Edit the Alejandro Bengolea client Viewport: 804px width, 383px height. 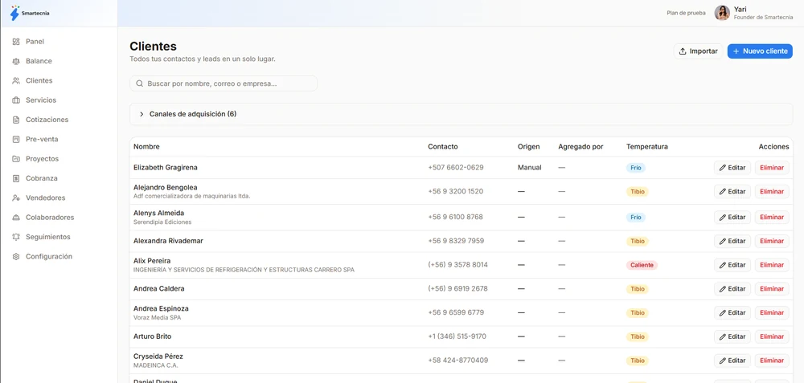coord(732,191)
